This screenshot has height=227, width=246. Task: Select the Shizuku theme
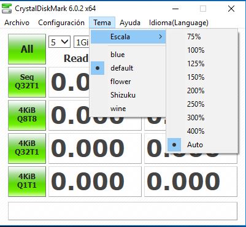coord(128,95)
